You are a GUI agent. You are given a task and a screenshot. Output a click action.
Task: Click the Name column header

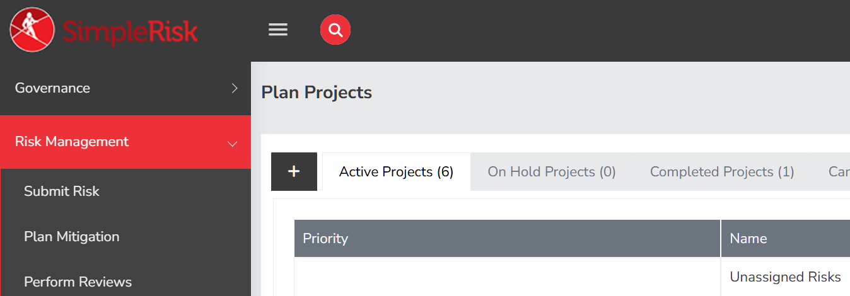(x=748, y=239)
